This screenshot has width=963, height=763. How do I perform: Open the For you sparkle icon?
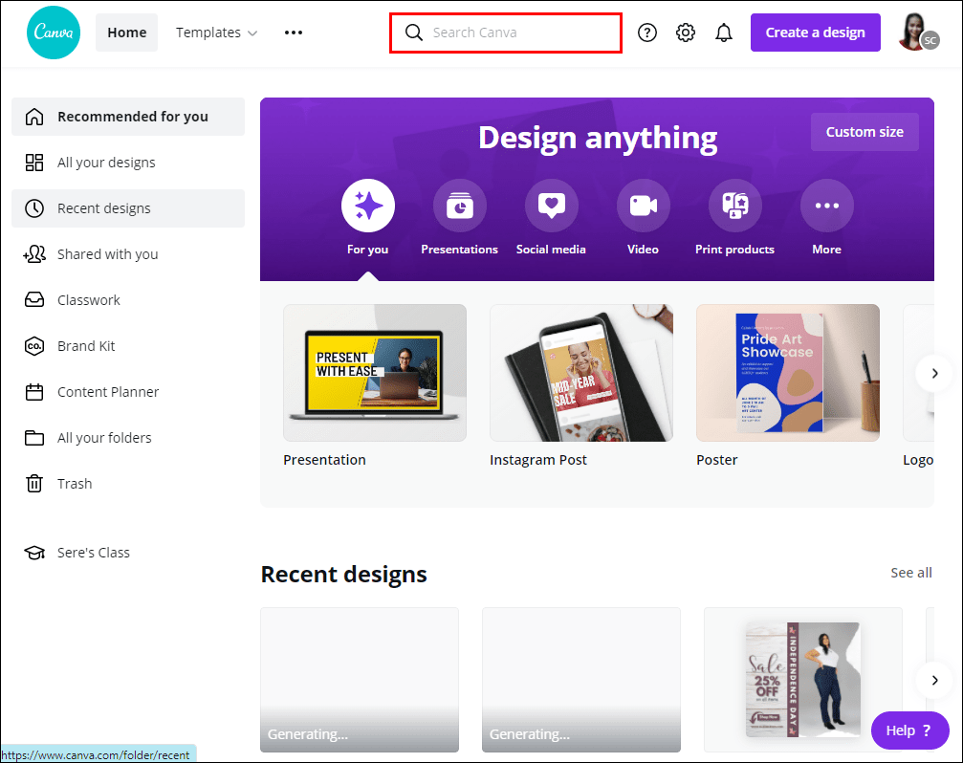point(368,205)
